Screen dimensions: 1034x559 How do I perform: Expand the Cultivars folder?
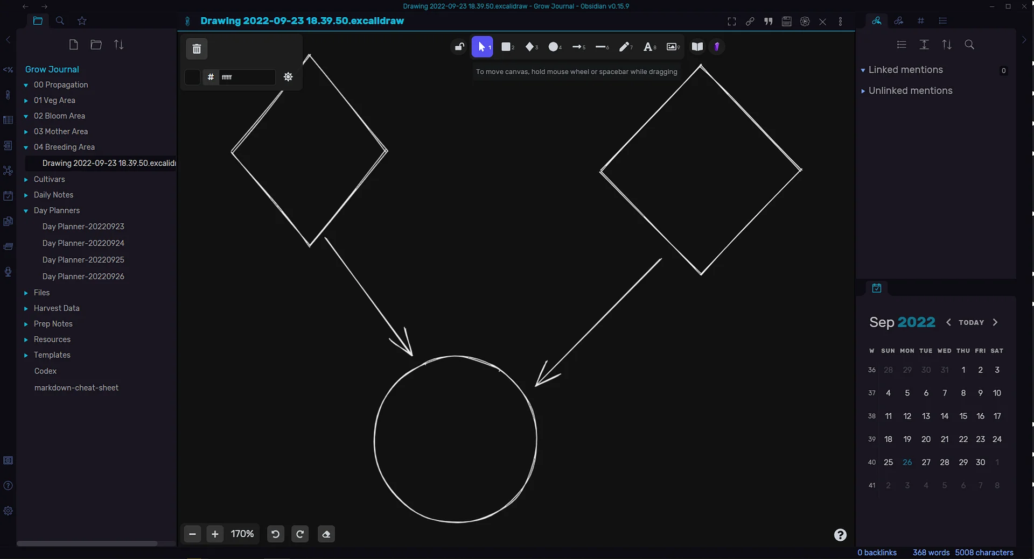(x=26, y=180)
